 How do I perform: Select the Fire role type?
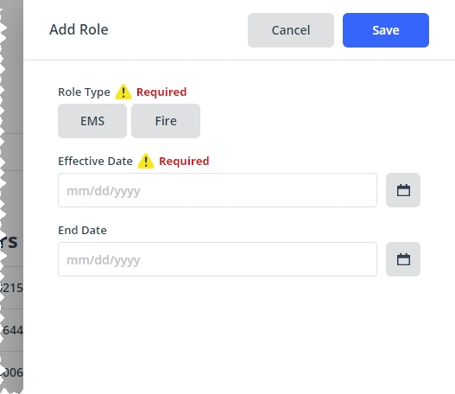pos(166,121)
